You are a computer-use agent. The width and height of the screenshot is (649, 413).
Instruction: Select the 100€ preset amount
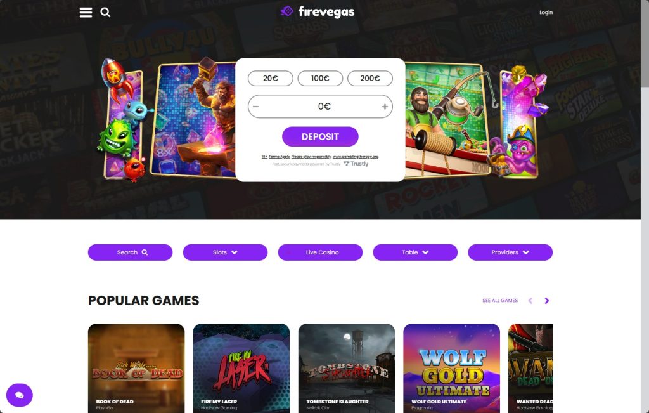coord(320,78)
